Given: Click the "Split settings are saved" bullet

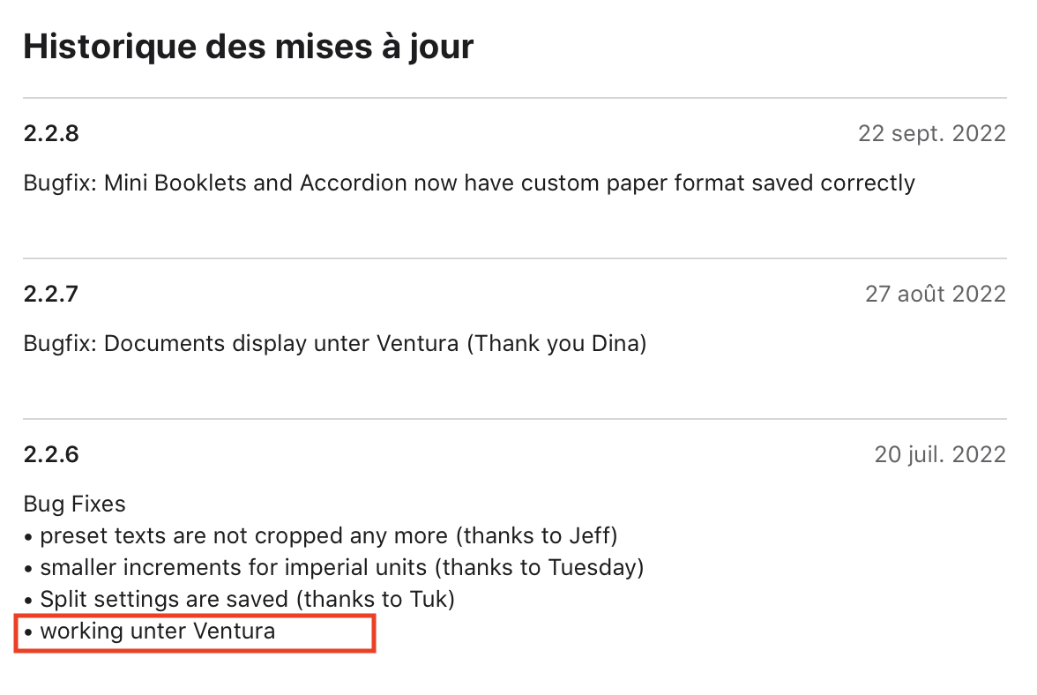Looking at the screenshot, I should (x=164, y=600).
